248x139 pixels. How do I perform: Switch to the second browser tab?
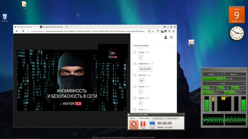point(52,27)
